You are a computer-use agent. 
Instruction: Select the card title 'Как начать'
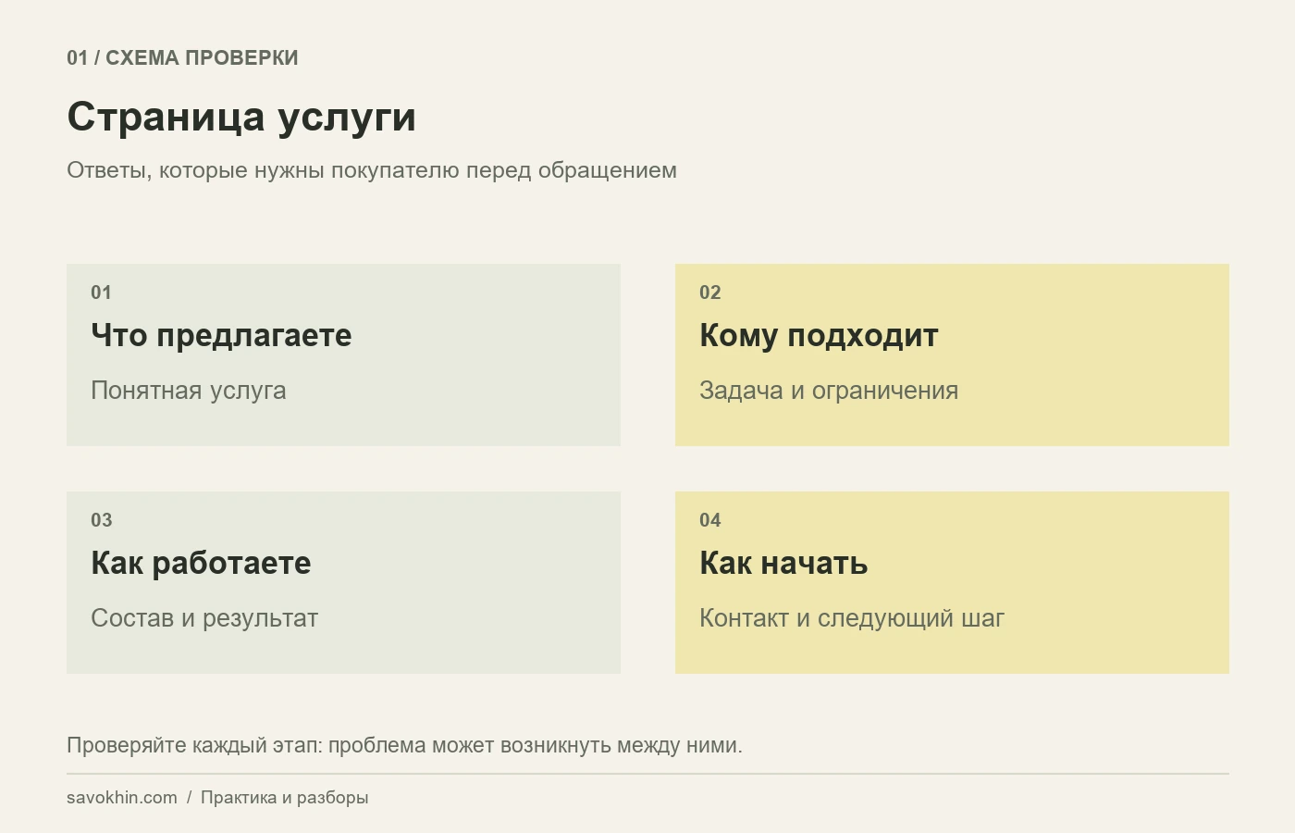[783, 563]
